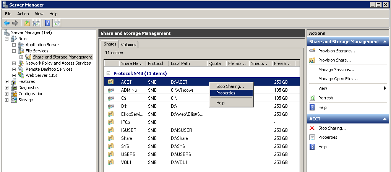This screenshot has height=172, width=391.
Task: Expand the Diagnostics node
Action: (7, 88)
